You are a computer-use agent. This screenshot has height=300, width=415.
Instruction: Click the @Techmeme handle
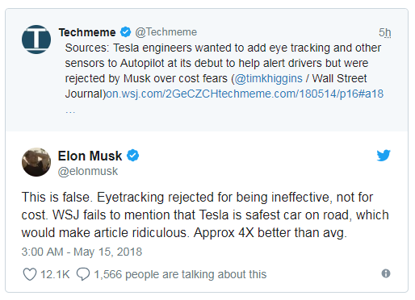click(x=166, y=32)
